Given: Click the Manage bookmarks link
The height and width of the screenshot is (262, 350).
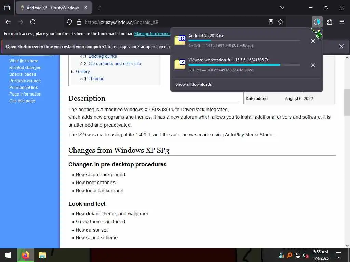Looking at the screenshot, I should [x=152, y=34].
